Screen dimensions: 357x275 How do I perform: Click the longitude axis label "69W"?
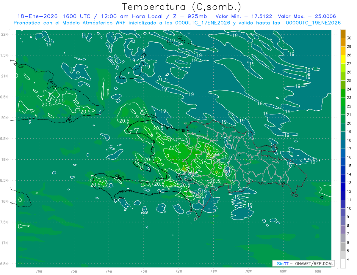click(x=283, y=271)
